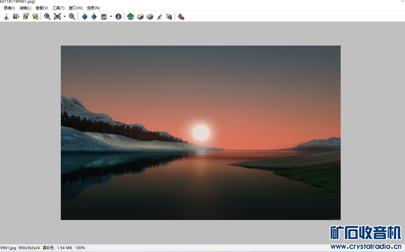Click the camera capture icon

pyautogui.click(x=169, y=17)
